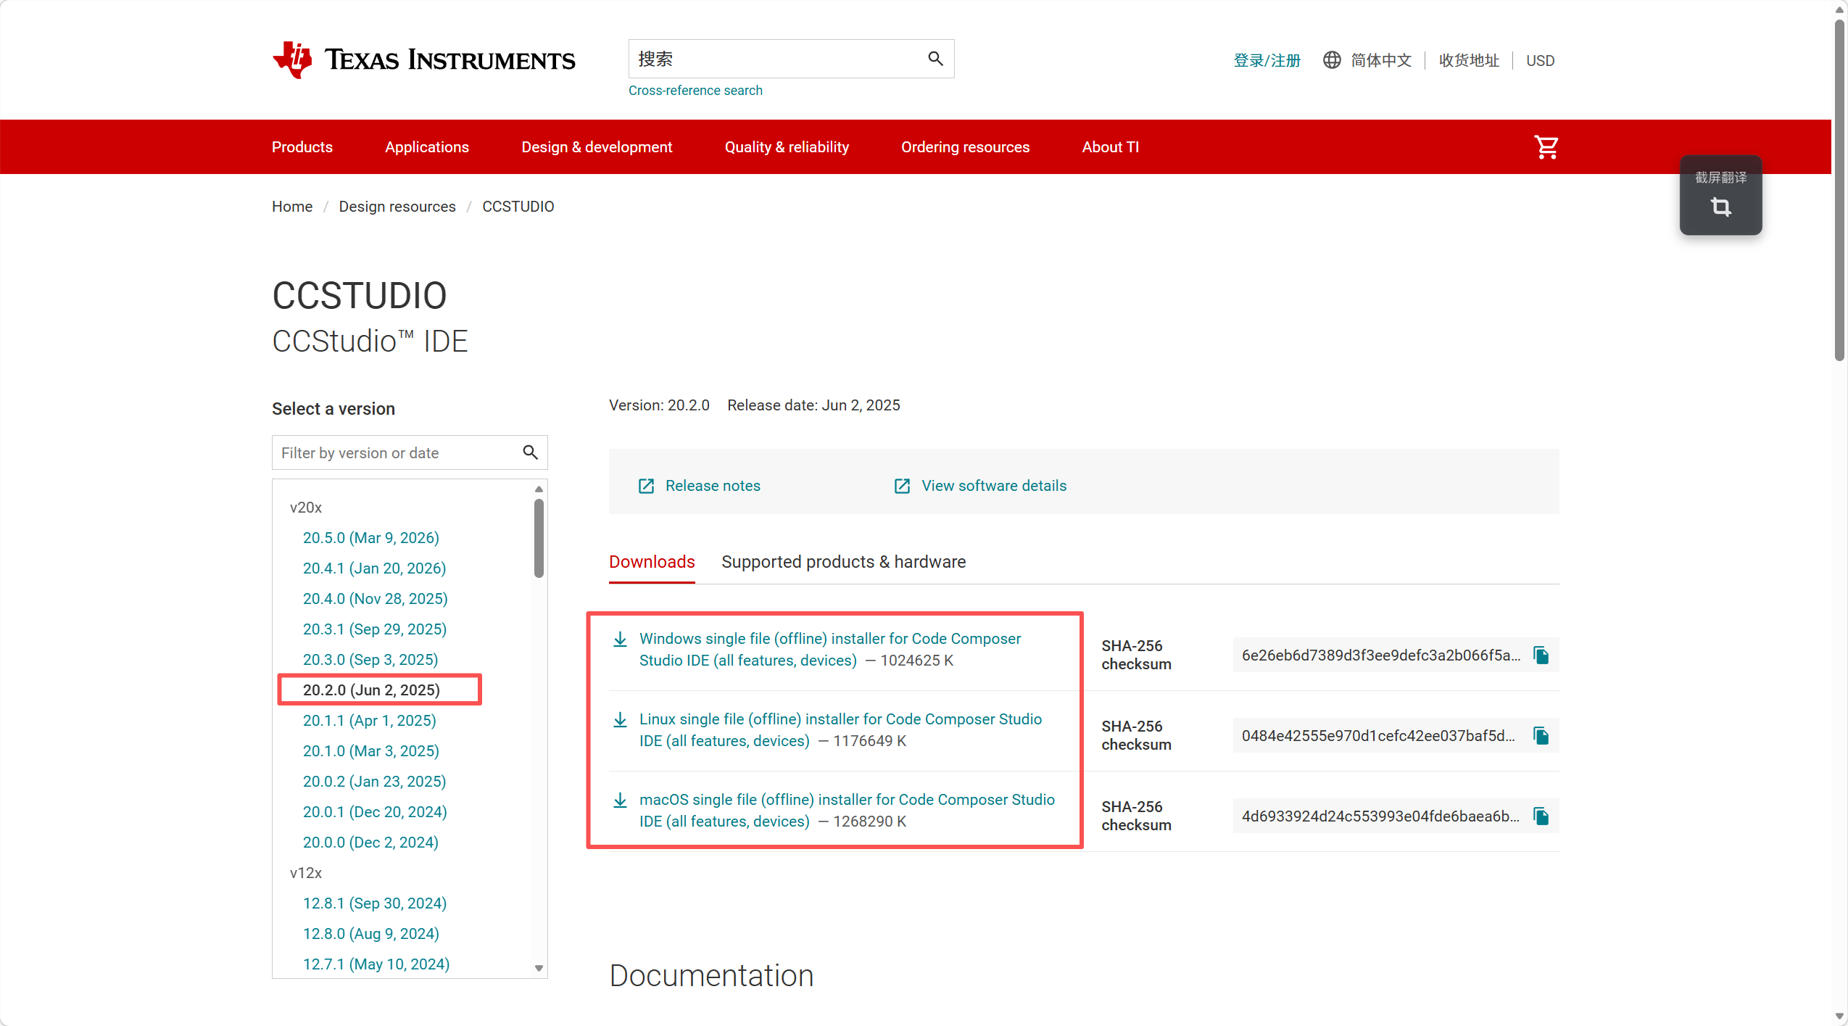Copy the Linux installer SHA-256 checksum
Screen dimensions: 1848x1026
coord(1541,736)
